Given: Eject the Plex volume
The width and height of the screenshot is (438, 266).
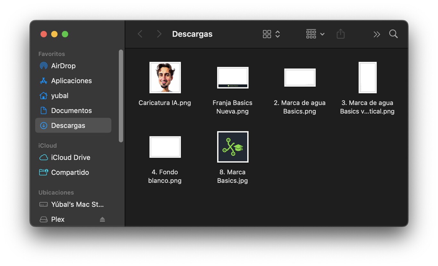Looking at the screenshot, I should pos(102,219).
